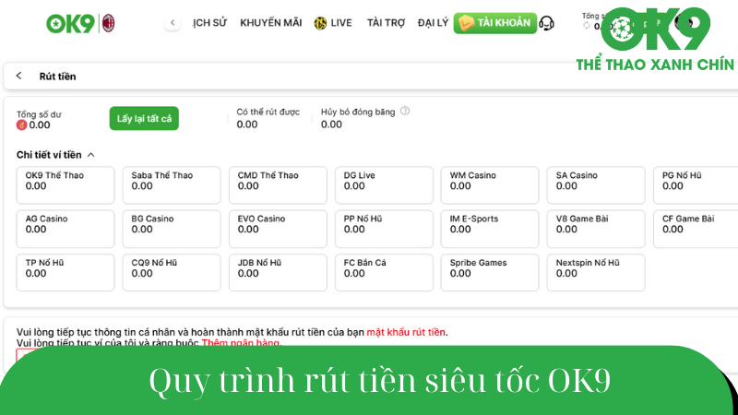Open ĐẠI LÝ menu item
Viewport: 738px width, 415px height.
tap(433, 22)
